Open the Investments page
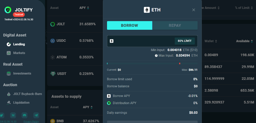This screenshot has height=123, width=256. click(22, 73)
